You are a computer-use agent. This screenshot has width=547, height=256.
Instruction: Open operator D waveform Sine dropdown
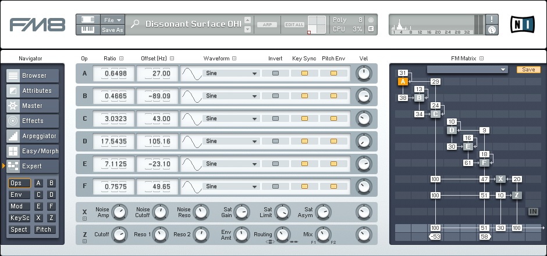click(231, 141)
